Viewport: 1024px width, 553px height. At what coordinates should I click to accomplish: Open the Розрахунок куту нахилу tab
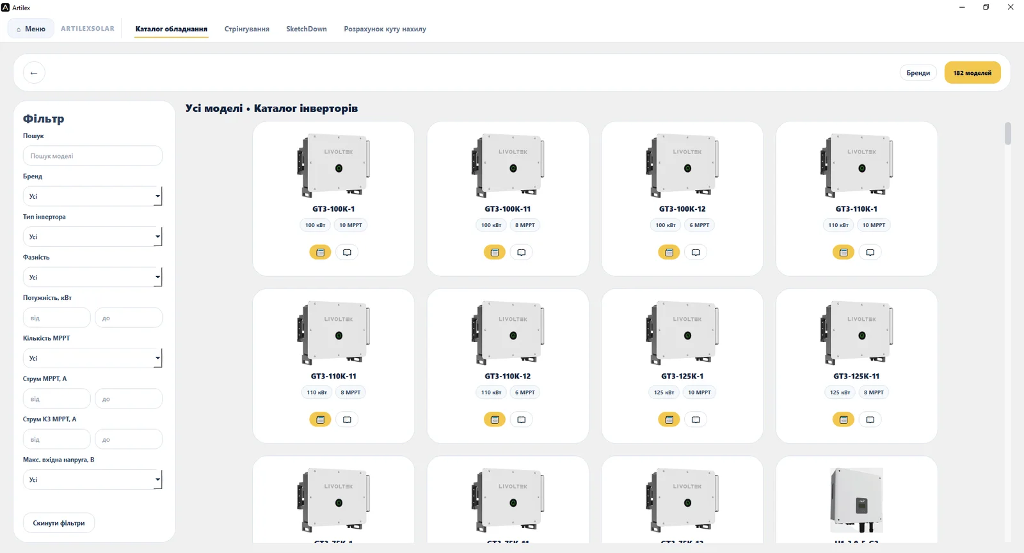(385, 29)
